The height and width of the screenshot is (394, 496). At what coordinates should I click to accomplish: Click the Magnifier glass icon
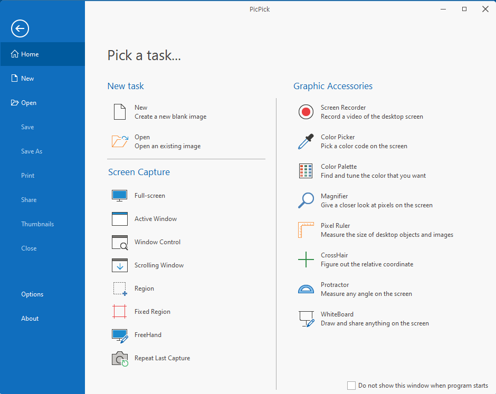pos(306,200)
